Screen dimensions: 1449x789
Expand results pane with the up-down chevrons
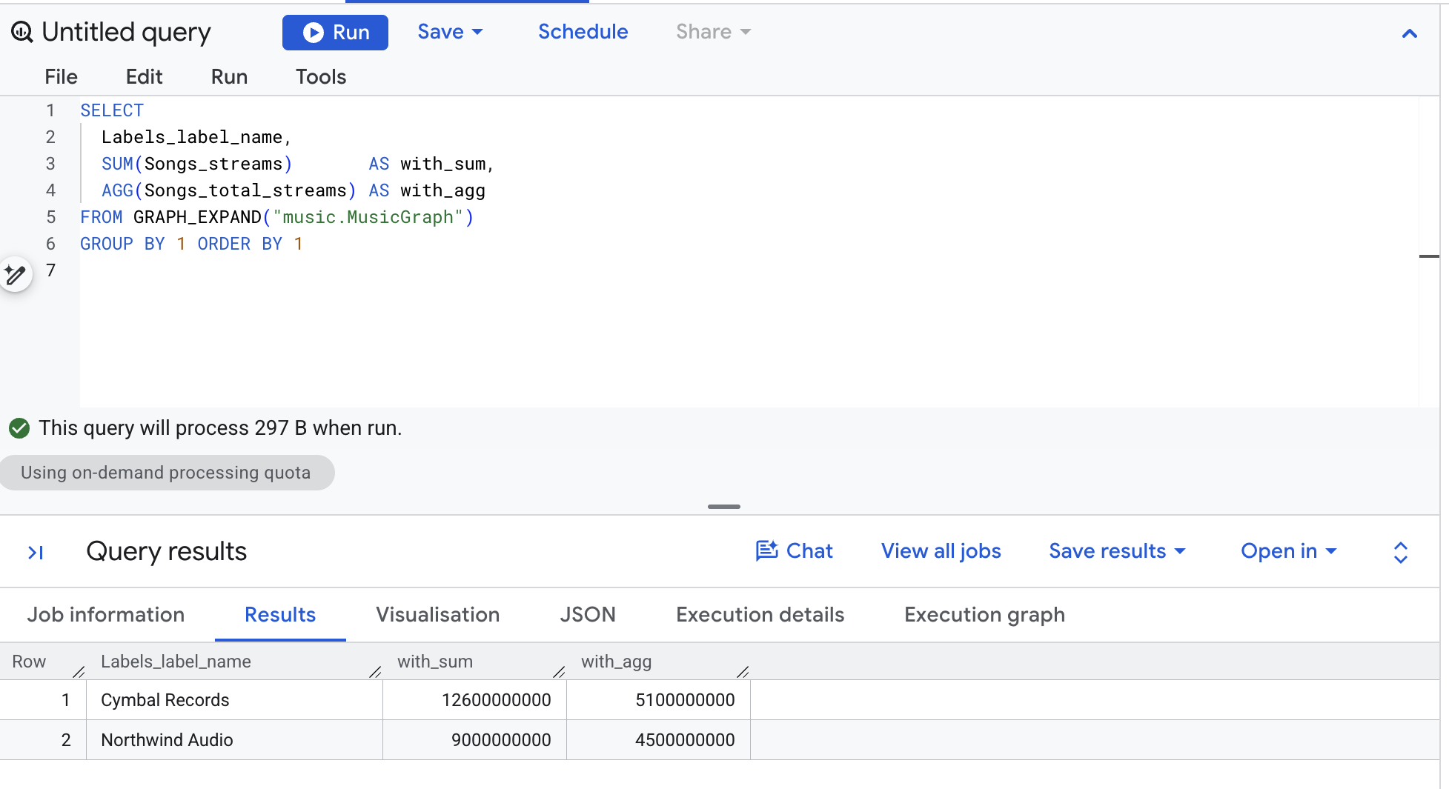pos(1401,552)
